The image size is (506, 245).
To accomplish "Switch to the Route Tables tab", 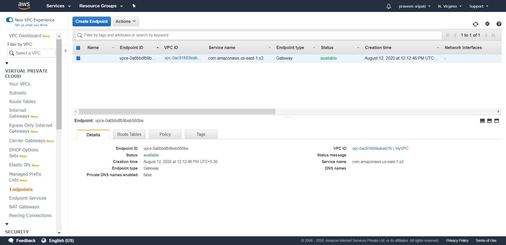I will (x=129, y=134).
